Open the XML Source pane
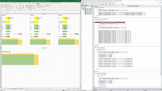Screen dimensions: 162x91 click(38, 6)
